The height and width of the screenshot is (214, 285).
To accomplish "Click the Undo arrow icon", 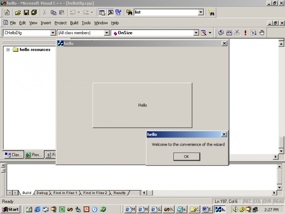I will click(73, 13).
